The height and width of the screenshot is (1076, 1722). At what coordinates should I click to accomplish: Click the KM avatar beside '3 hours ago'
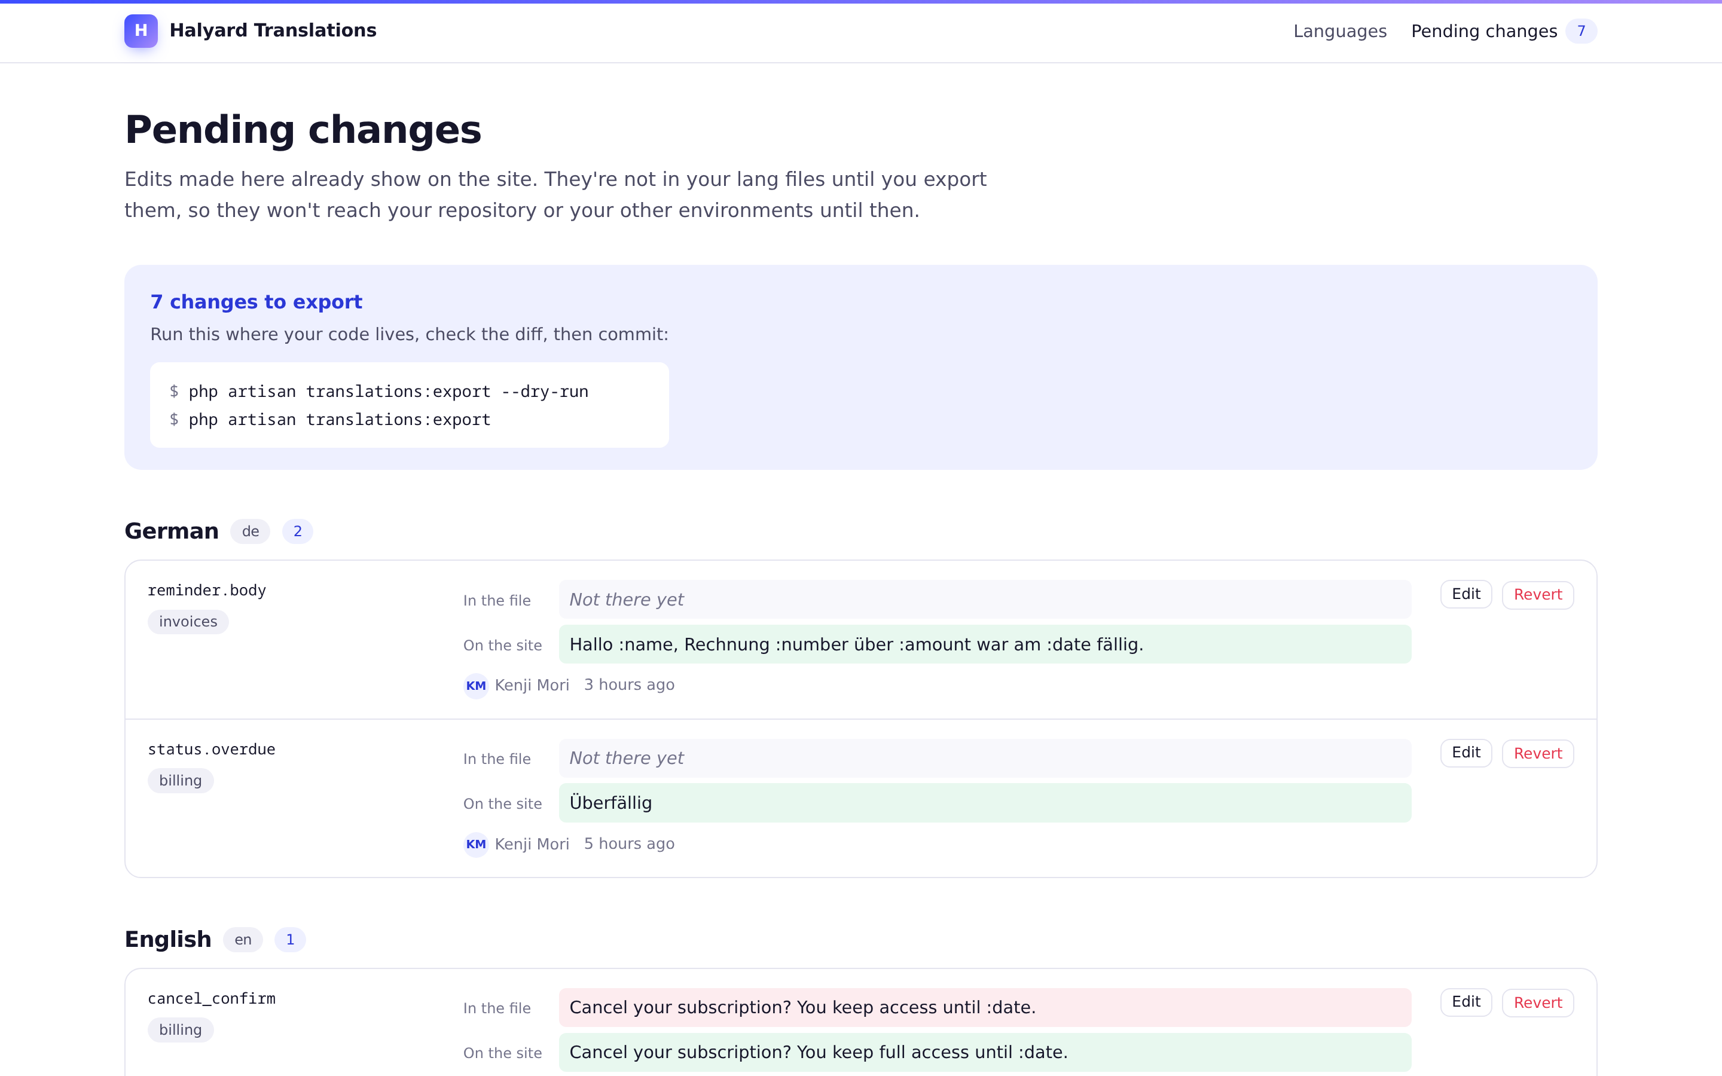[x=476, y=685]
